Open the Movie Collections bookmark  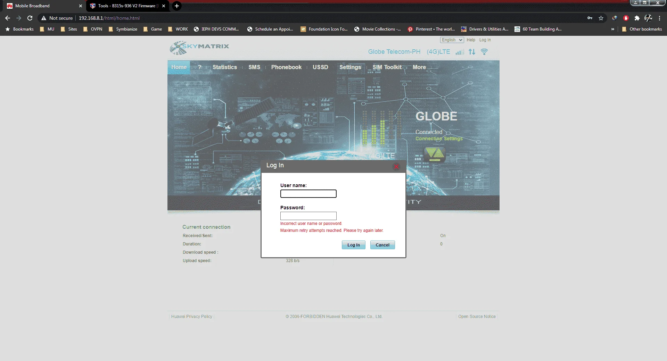pyautogui.click(x=377, y=29)
